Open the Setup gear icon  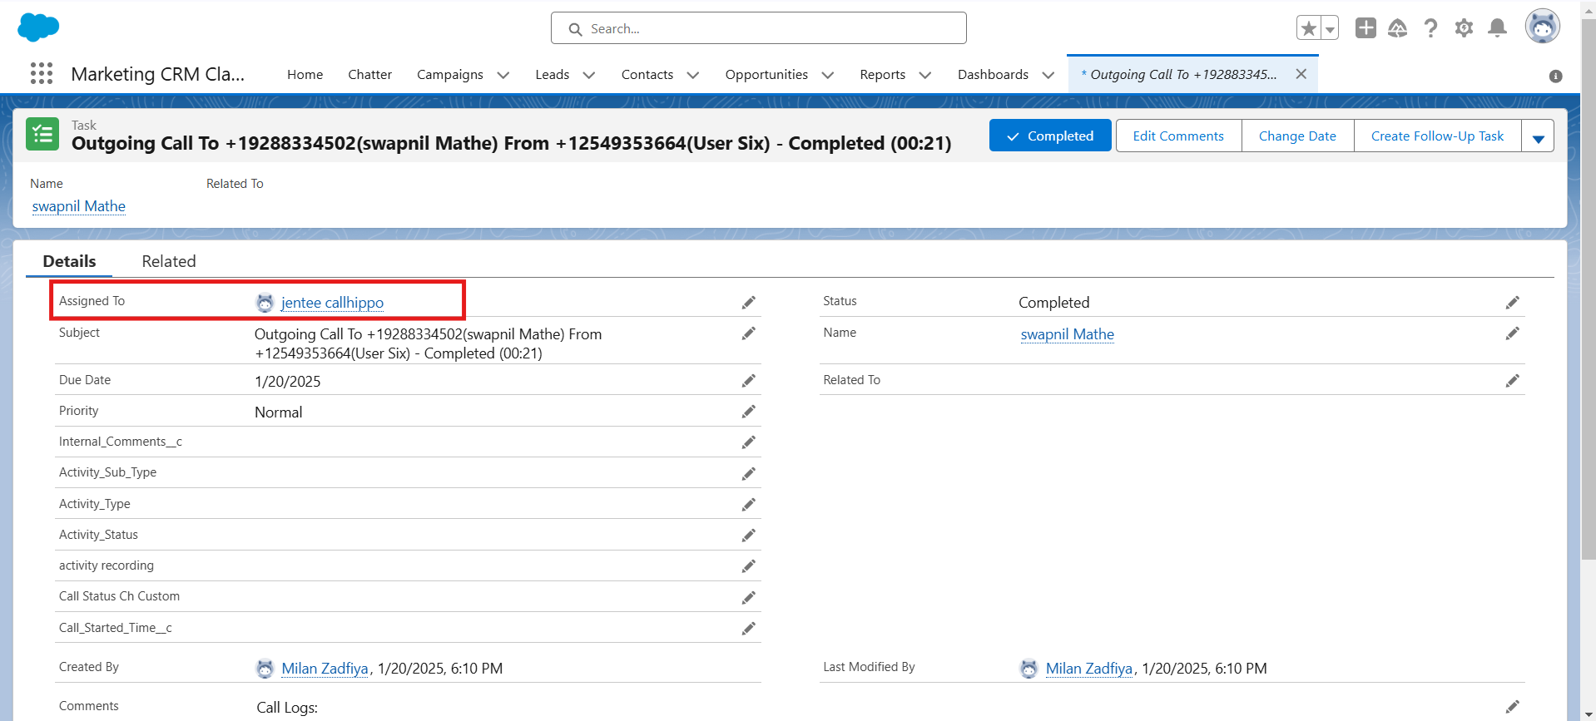click(1464, 28)
